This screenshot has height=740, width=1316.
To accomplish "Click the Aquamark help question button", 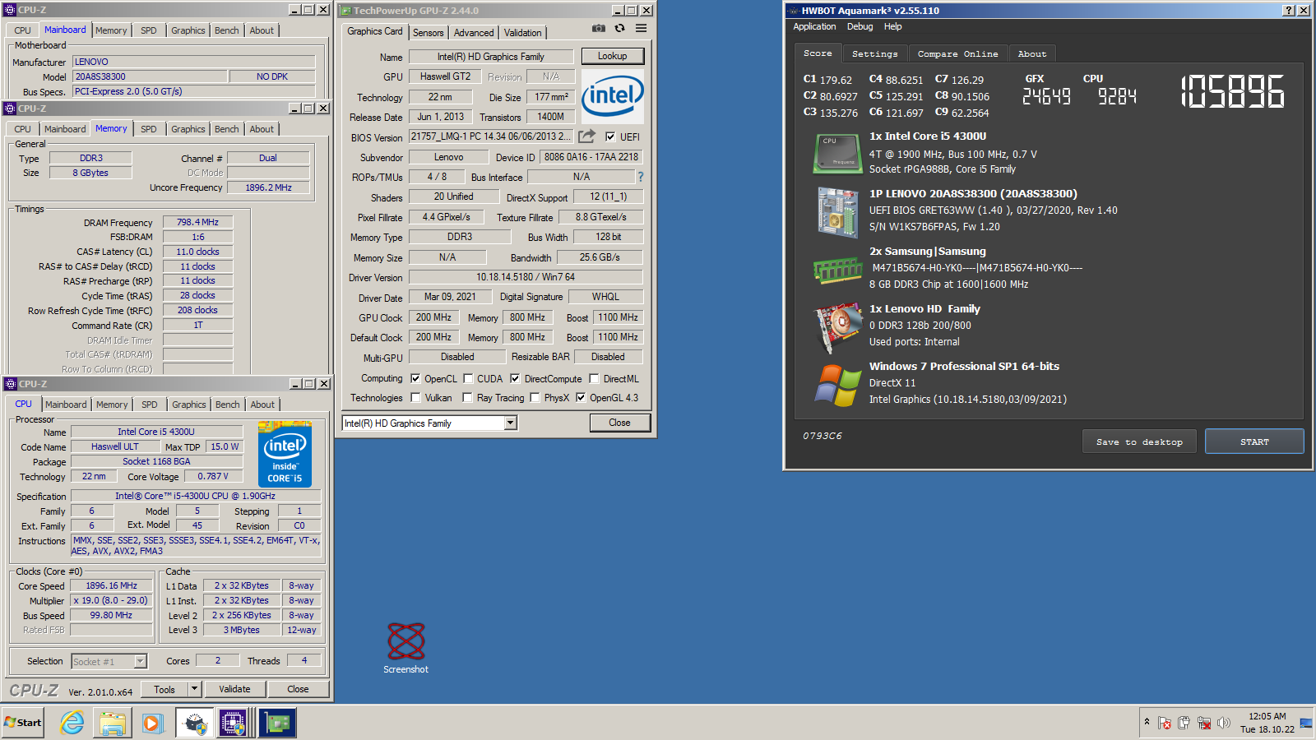I will tap(1289, 11).
